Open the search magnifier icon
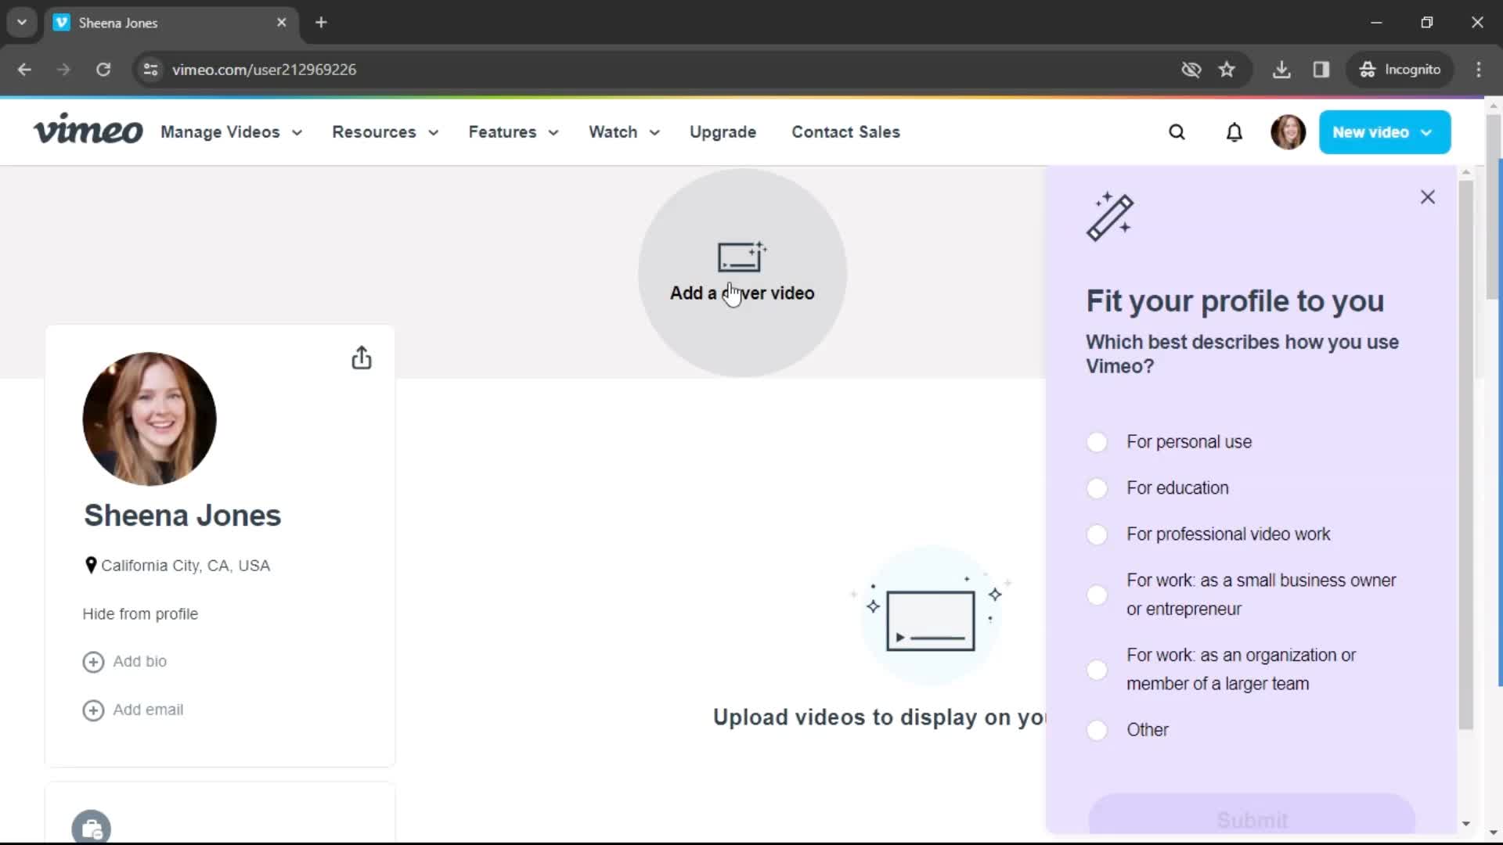The height and width of the screenshot is (845, 1503). pos(1177,132)
